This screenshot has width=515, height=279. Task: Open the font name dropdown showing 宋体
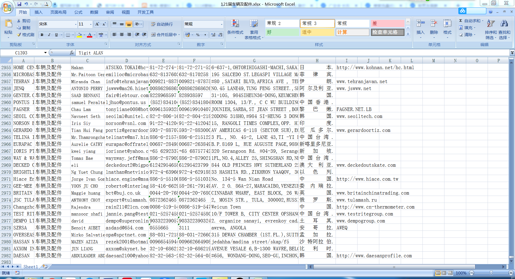pyautogui.click(x=76, y=24)
